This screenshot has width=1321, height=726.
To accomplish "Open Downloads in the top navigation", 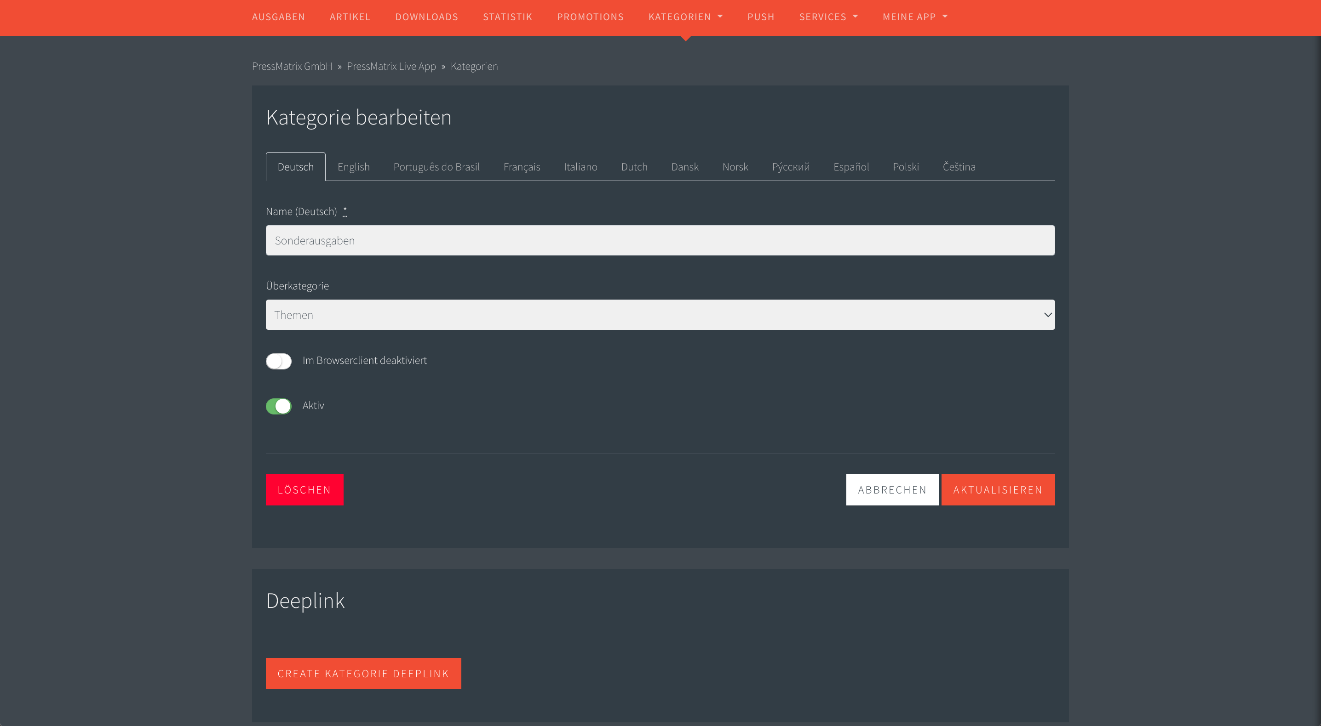I will [427, 17].
